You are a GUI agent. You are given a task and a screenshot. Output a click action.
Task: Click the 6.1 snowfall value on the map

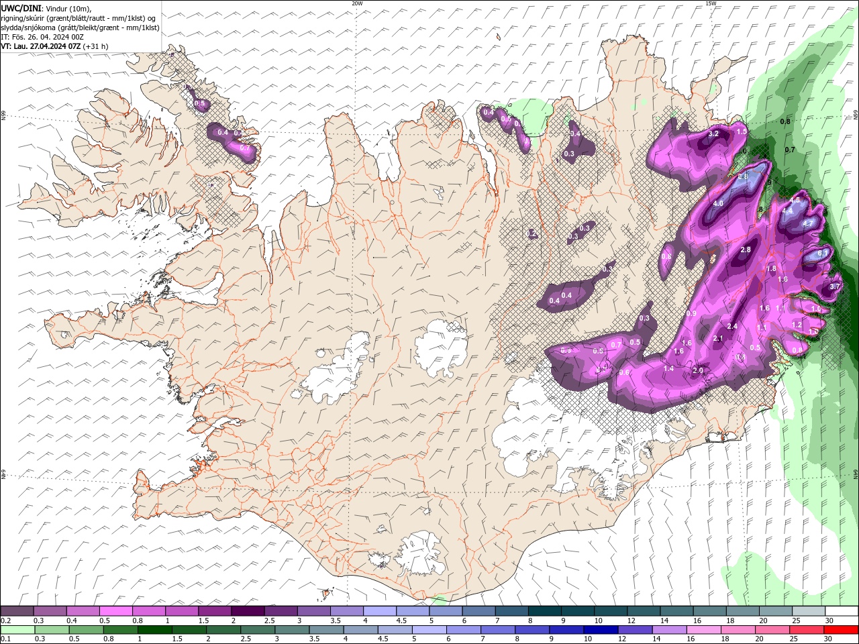click(x=822, y=254)
